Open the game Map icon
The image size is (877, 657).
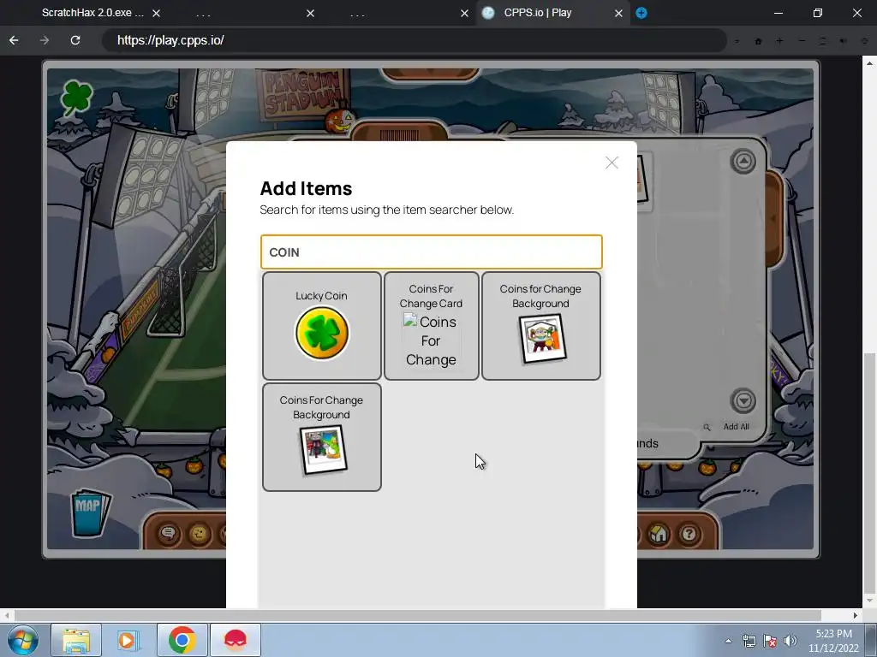coord(89,512)
